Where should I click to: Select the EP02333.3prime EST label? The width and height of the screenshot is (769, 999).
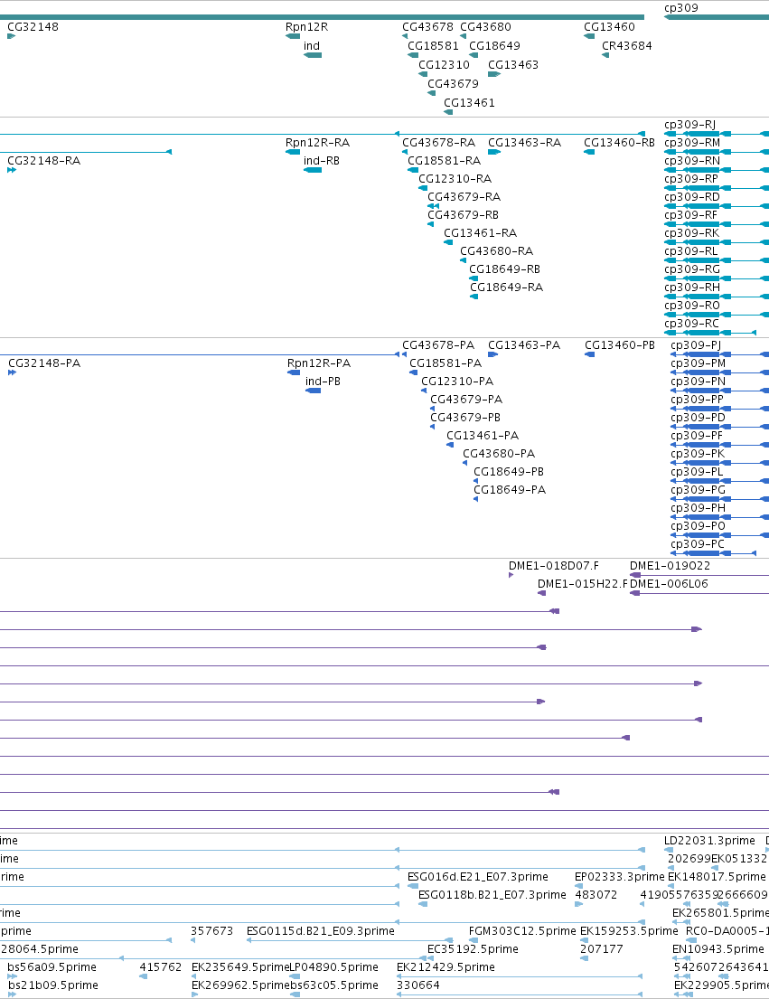[619, 877]
